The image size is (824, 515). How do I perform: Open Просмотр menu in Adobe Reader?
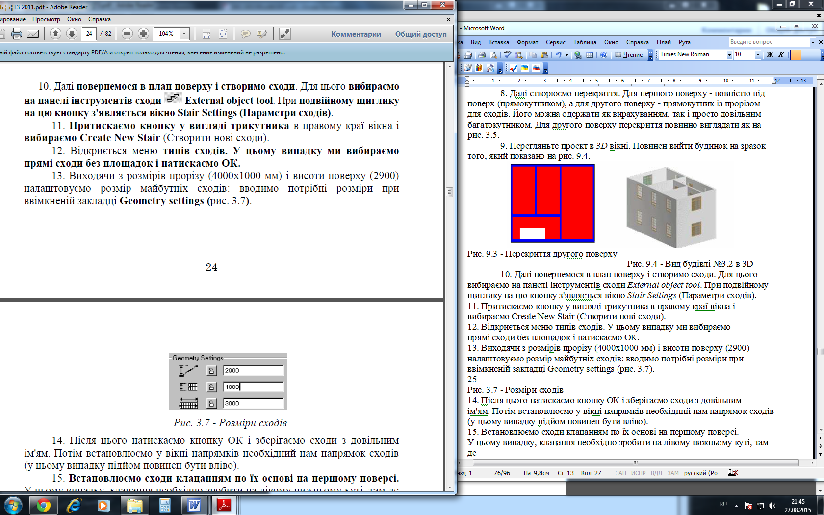point(46,19)
